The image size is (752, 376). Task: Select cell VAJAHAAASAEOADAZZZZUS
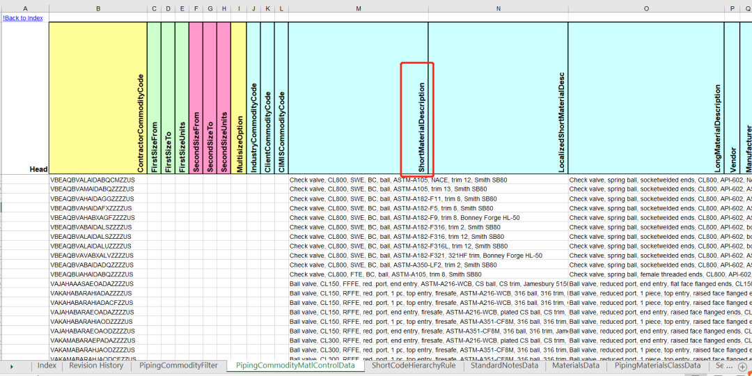point(98,283)
